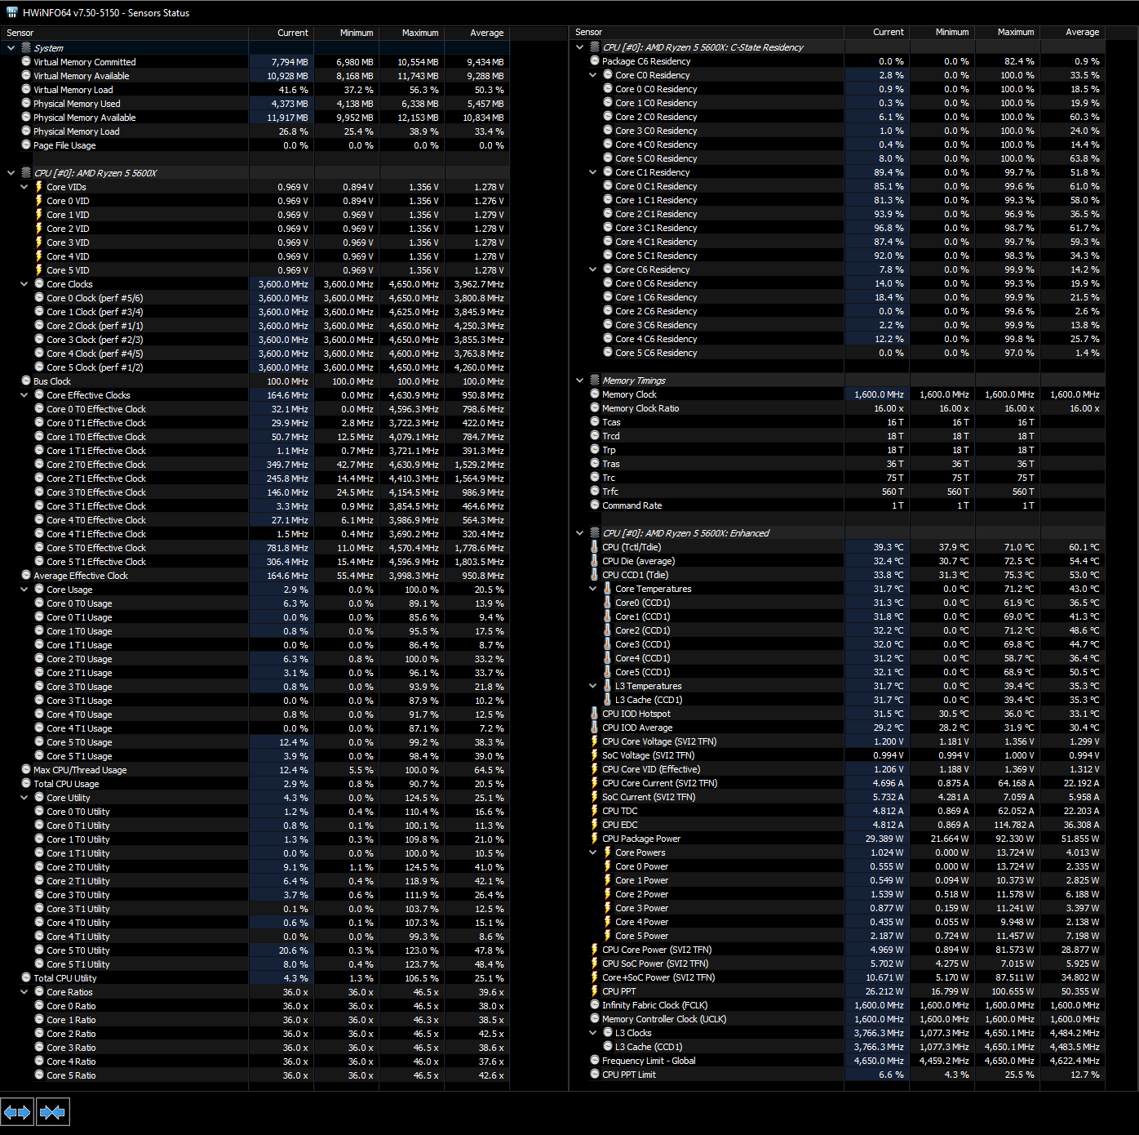Select the CPU PPT Limit row
The width and height of the screenshot is (1139, 1135).
click(838, 1075)
